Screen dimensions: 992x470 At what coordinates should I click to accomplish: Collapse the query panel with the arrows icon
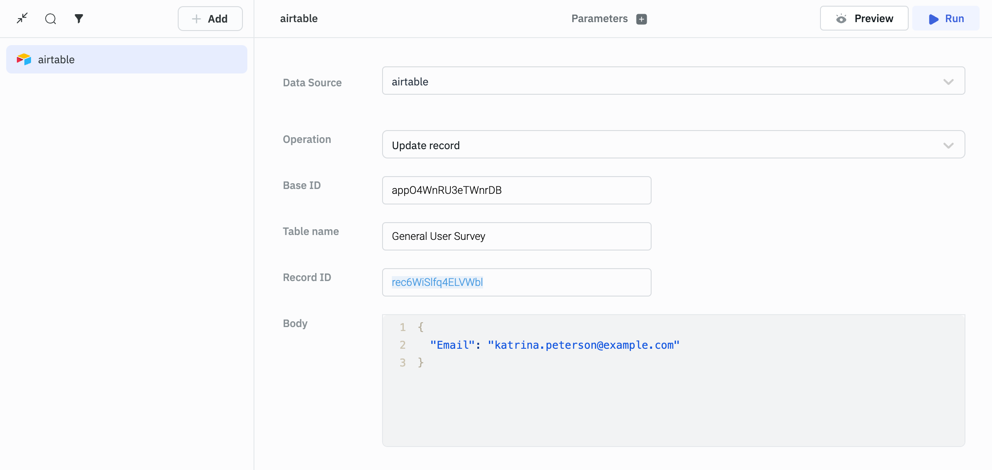[x=22, y=19]
